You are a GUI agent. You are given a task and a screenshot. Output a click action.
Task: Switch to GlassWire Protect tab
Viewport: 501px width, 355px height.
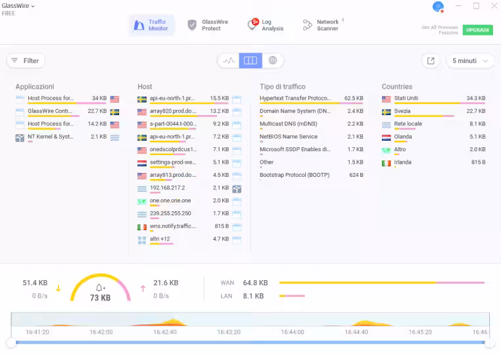208,25
